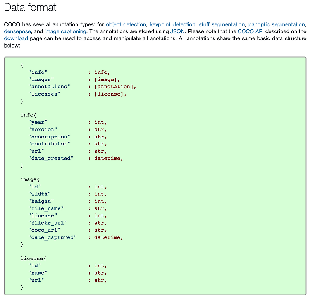Screen dimensions: 310x297
Task: Click the "flickr_url" field under image
Action: [x=48, y=223]
